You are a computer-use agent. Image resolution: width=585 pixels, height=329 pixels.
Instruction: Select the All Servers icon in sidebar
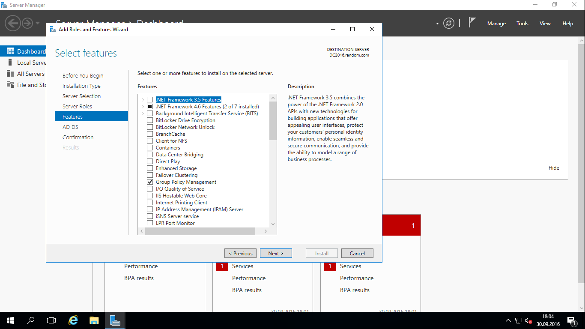pyautogui.click(x=10, y=74)
